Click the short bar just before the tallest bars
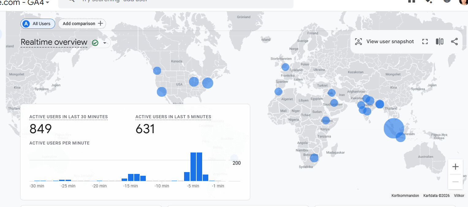The width and height of the screenshot is (468, 207). point(187,176)
